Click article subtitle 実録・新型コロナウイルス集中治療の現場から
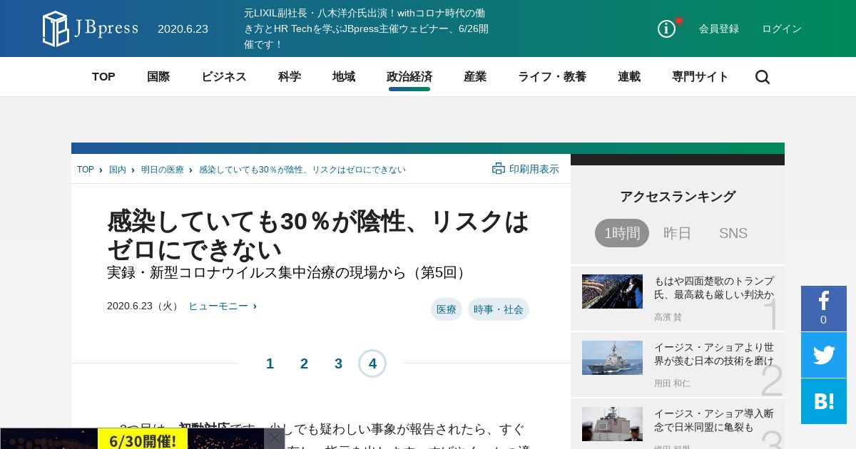 tap(289, 272)
